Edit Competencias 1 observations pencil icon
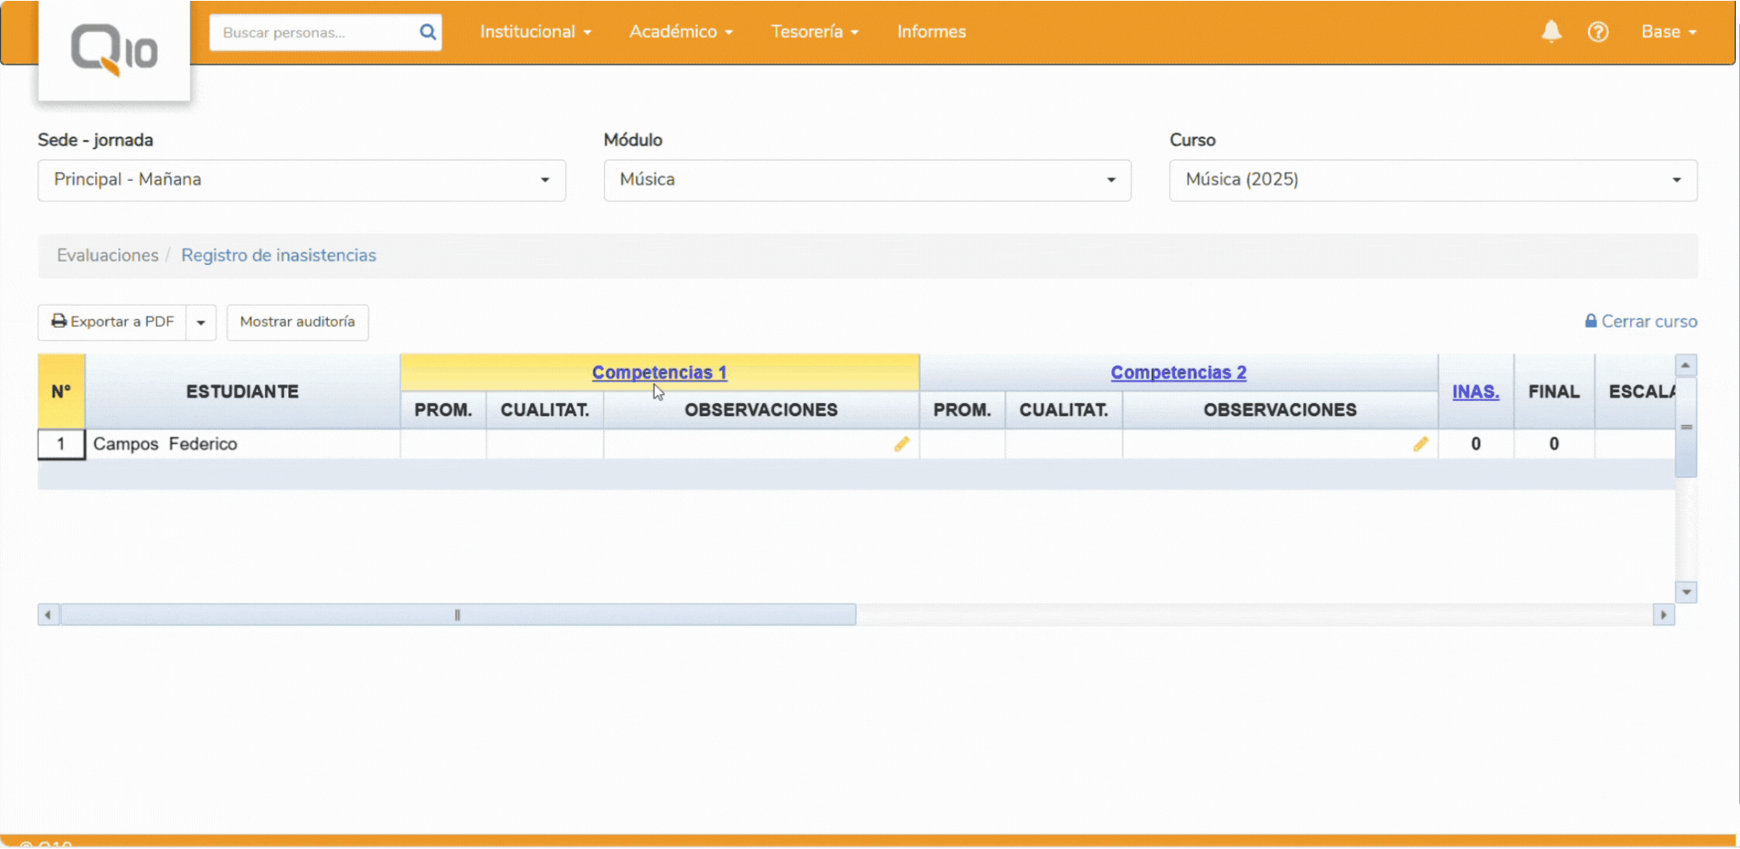Image resolution: width=1740 pixels, height=849 pixels. pyautogui.click(x=901, y=444)
